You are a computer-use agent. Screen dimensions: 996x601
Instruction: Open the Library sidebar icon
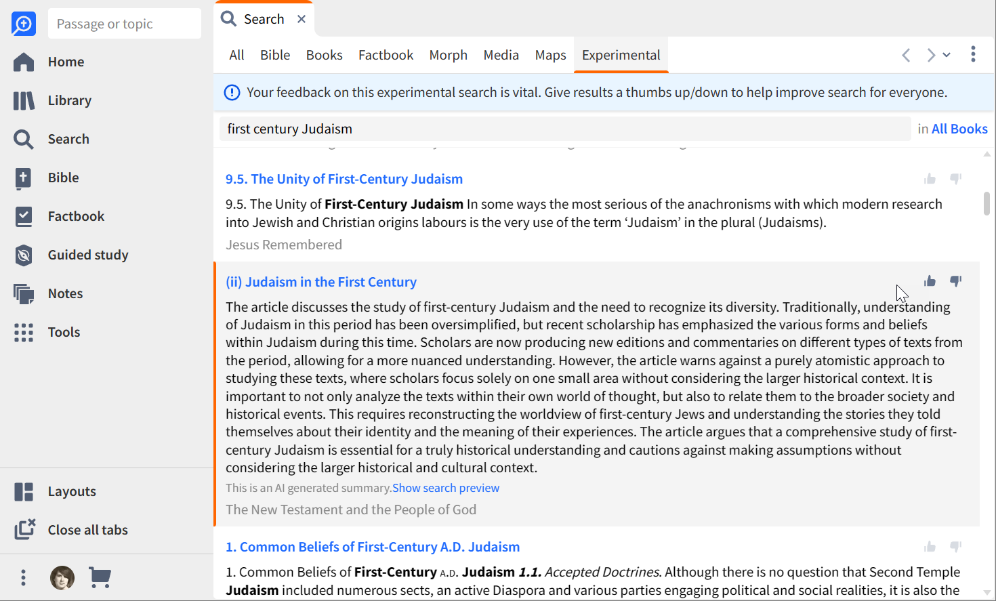point(24,100)
